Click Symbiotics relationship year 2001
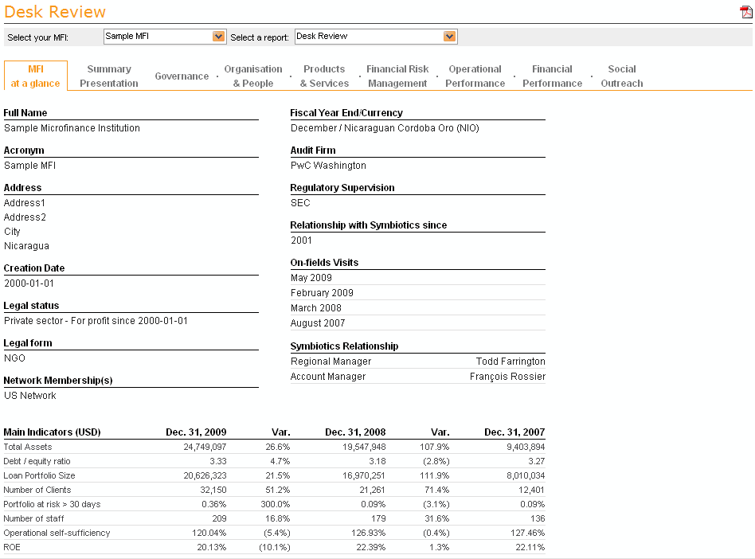 click(301, 240)
